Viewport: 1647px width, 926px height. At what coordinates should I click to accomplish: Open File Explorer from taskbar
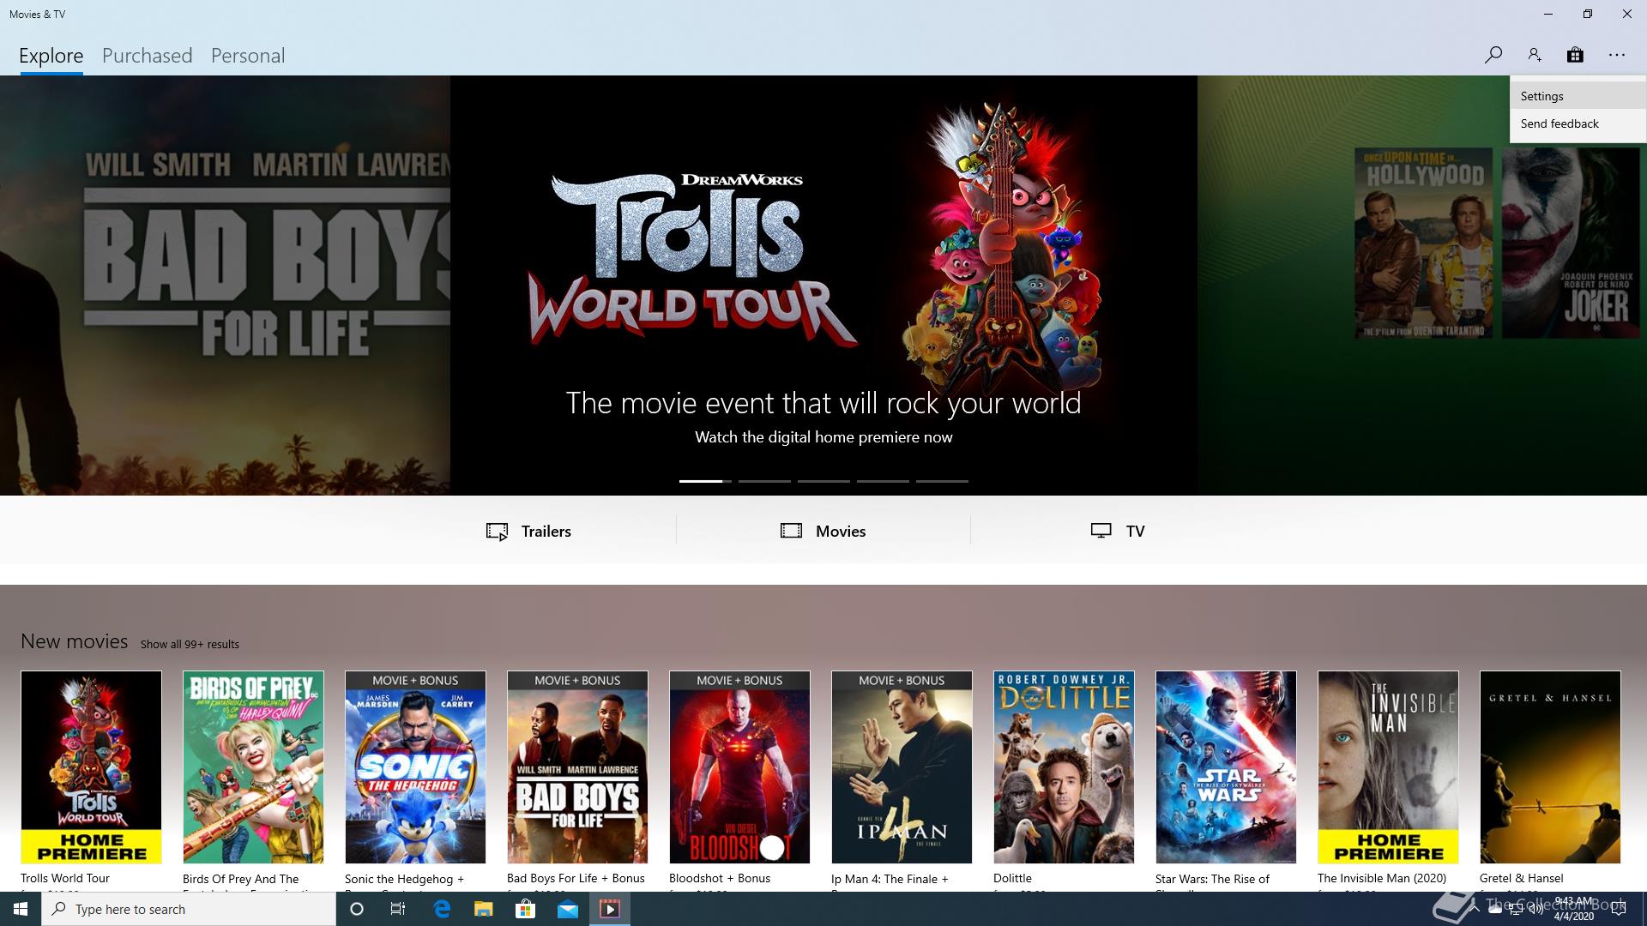484,909
